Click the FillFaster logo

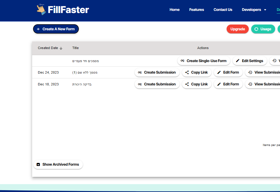click(63, 10)
